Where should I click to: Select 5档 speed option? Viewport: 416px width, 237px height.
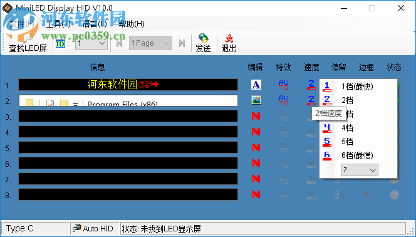click(x=358, y=142)
